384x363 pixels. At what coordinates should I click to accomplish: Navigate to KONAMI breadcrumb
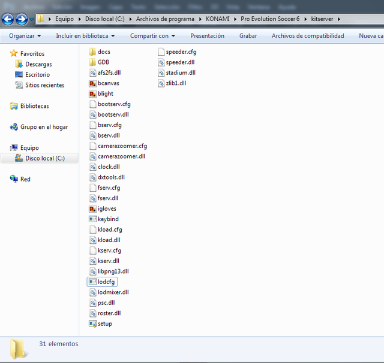218,19
